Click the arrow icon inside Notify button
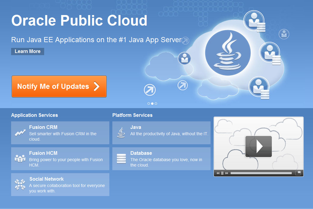 coord(97,86)
